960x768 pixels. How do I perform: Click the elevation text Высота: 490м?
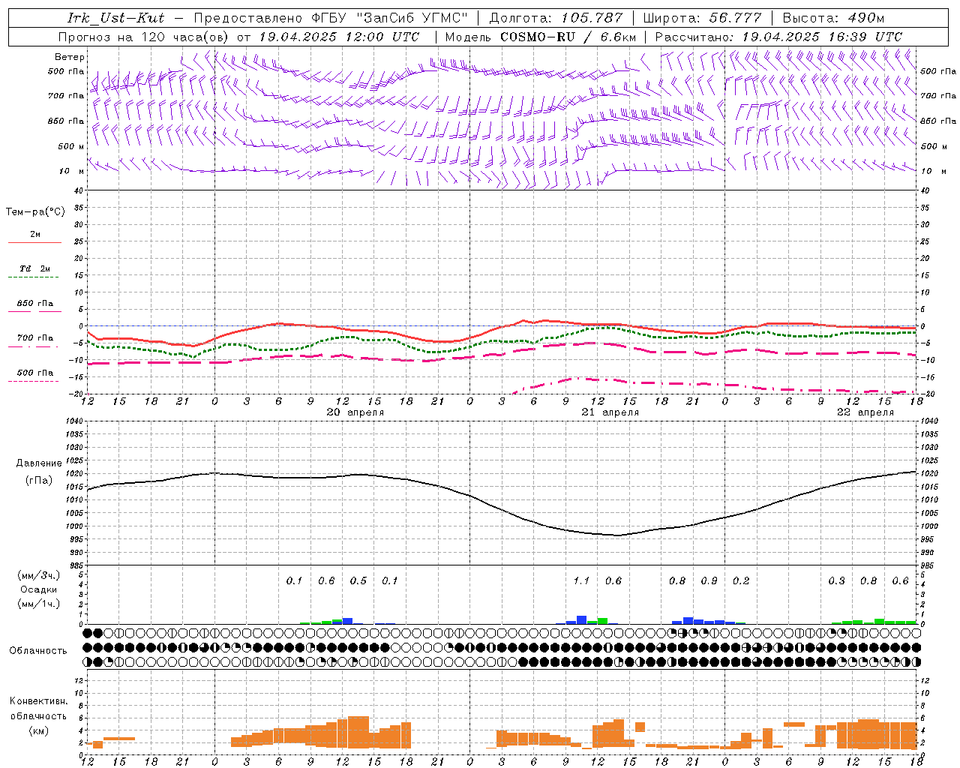833,18
